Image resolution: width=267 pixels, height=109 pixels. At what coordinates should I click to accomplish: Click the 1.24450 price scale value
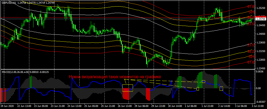261,25
